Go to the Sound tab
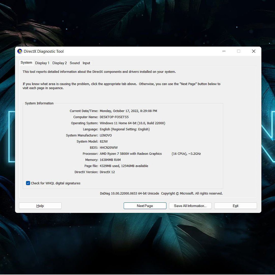Viewport: 275px width, 275px height. (75, 63)
